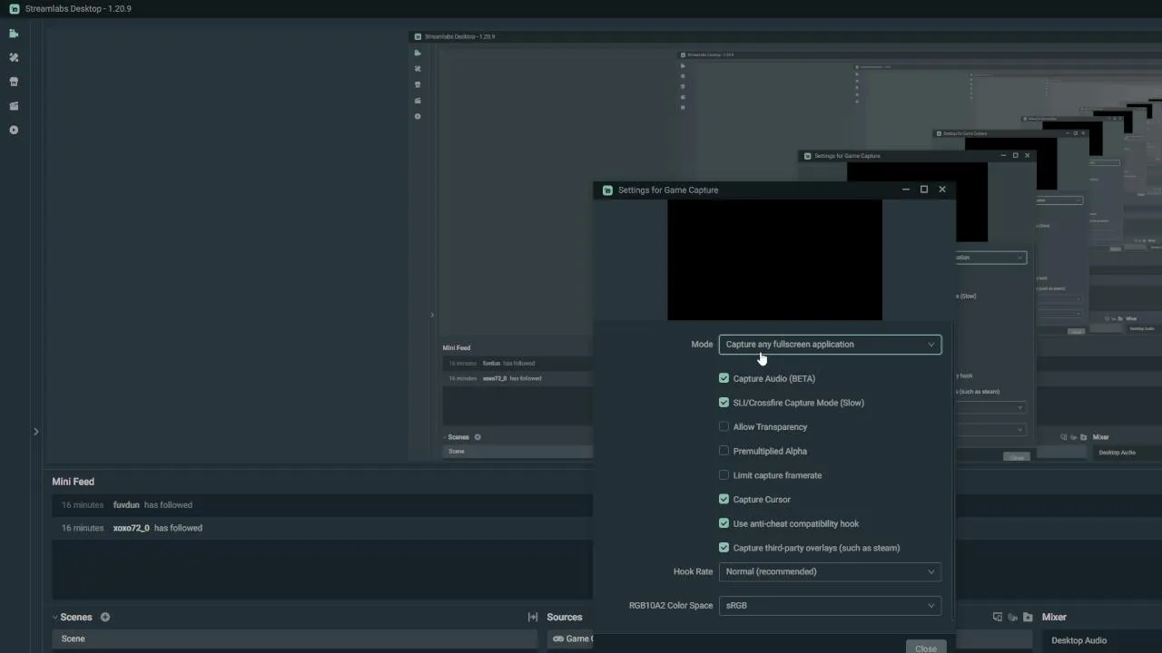Select the Game Capture source row
The height and width of the screenshot is (653, 1162).
(x=570, y=638)
